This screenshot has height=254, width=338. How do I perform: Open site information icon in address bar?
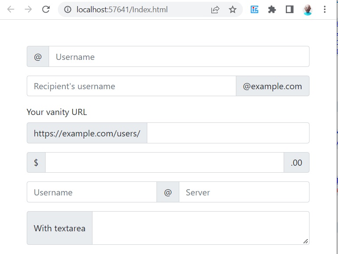(68, 10)
